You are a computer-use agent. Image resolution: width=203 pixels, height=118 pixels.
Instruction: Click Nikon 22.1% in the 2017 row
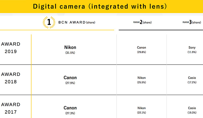coord(142,110)
